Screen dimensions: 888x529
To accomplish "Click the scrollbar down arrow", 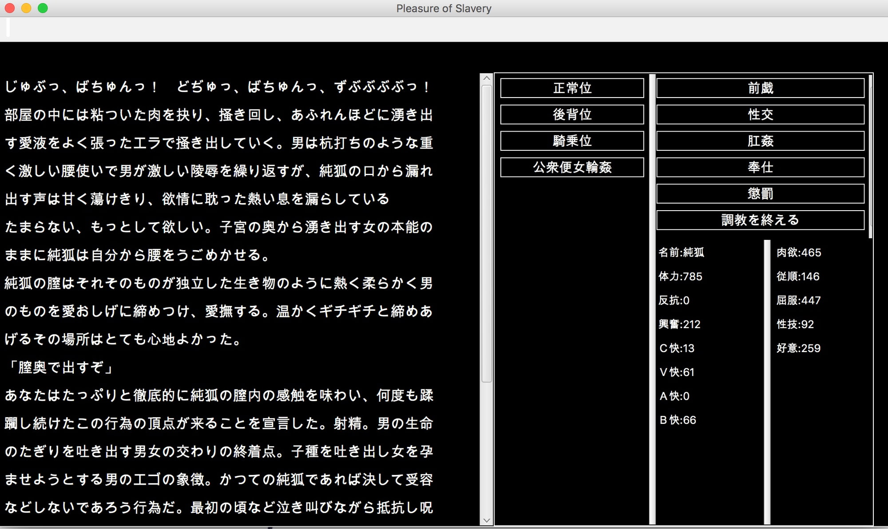I will pos(486,521).
